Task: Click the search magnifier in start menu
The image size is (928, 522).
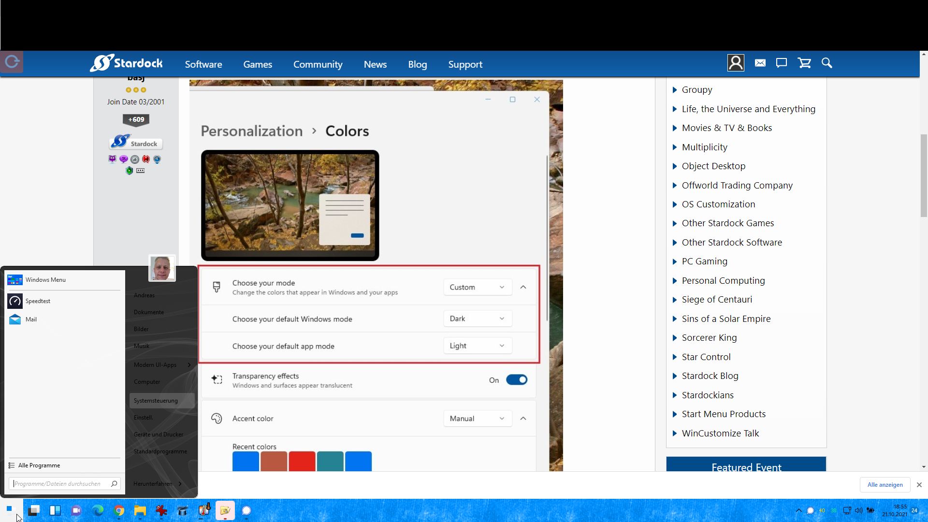Action: pyautogui.click(x=114, y=483)
